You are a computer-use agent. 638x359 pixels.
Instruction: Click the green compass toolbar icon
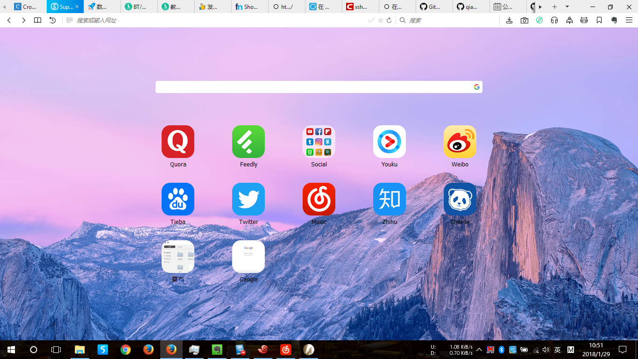point(539,21)
